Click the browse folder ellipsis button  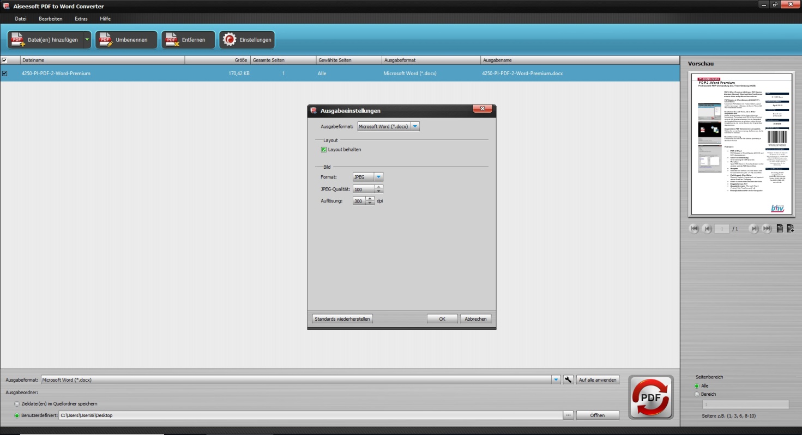[568, 415]
